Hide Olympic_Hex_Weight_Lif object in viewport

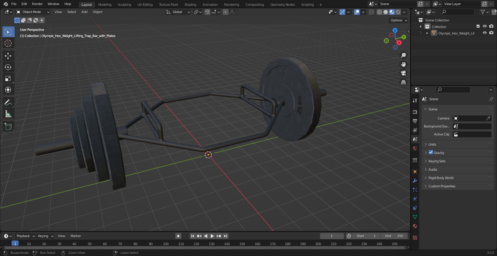click(x=485, y=33)
